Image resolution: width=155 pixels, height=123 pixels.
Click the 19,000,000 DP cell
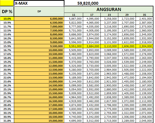point(39,121)
